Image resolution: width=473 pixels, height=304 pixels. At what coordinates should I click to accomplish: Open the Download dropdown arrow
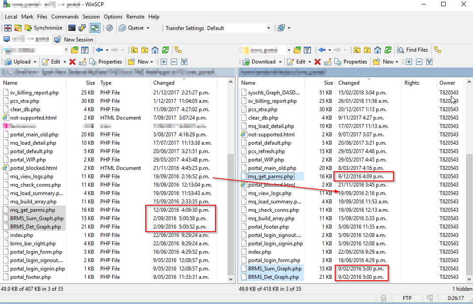(280, 61)
